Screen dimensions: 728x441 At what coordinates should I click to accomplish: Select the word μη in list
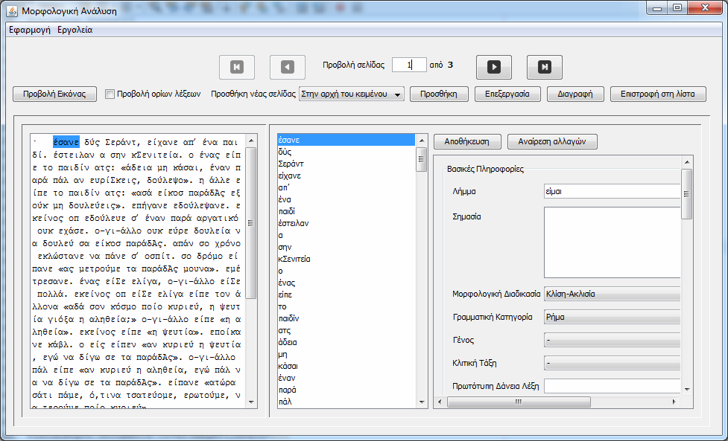(346, 355)
